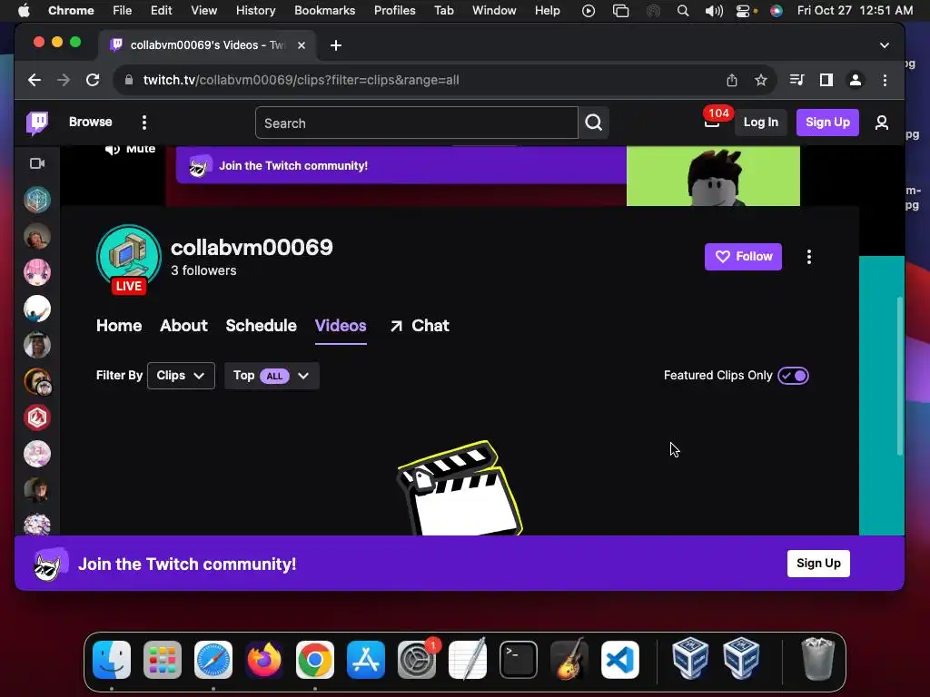930x697 pixels.
Task: Go back to the previous page
Action: coord(35,80)
